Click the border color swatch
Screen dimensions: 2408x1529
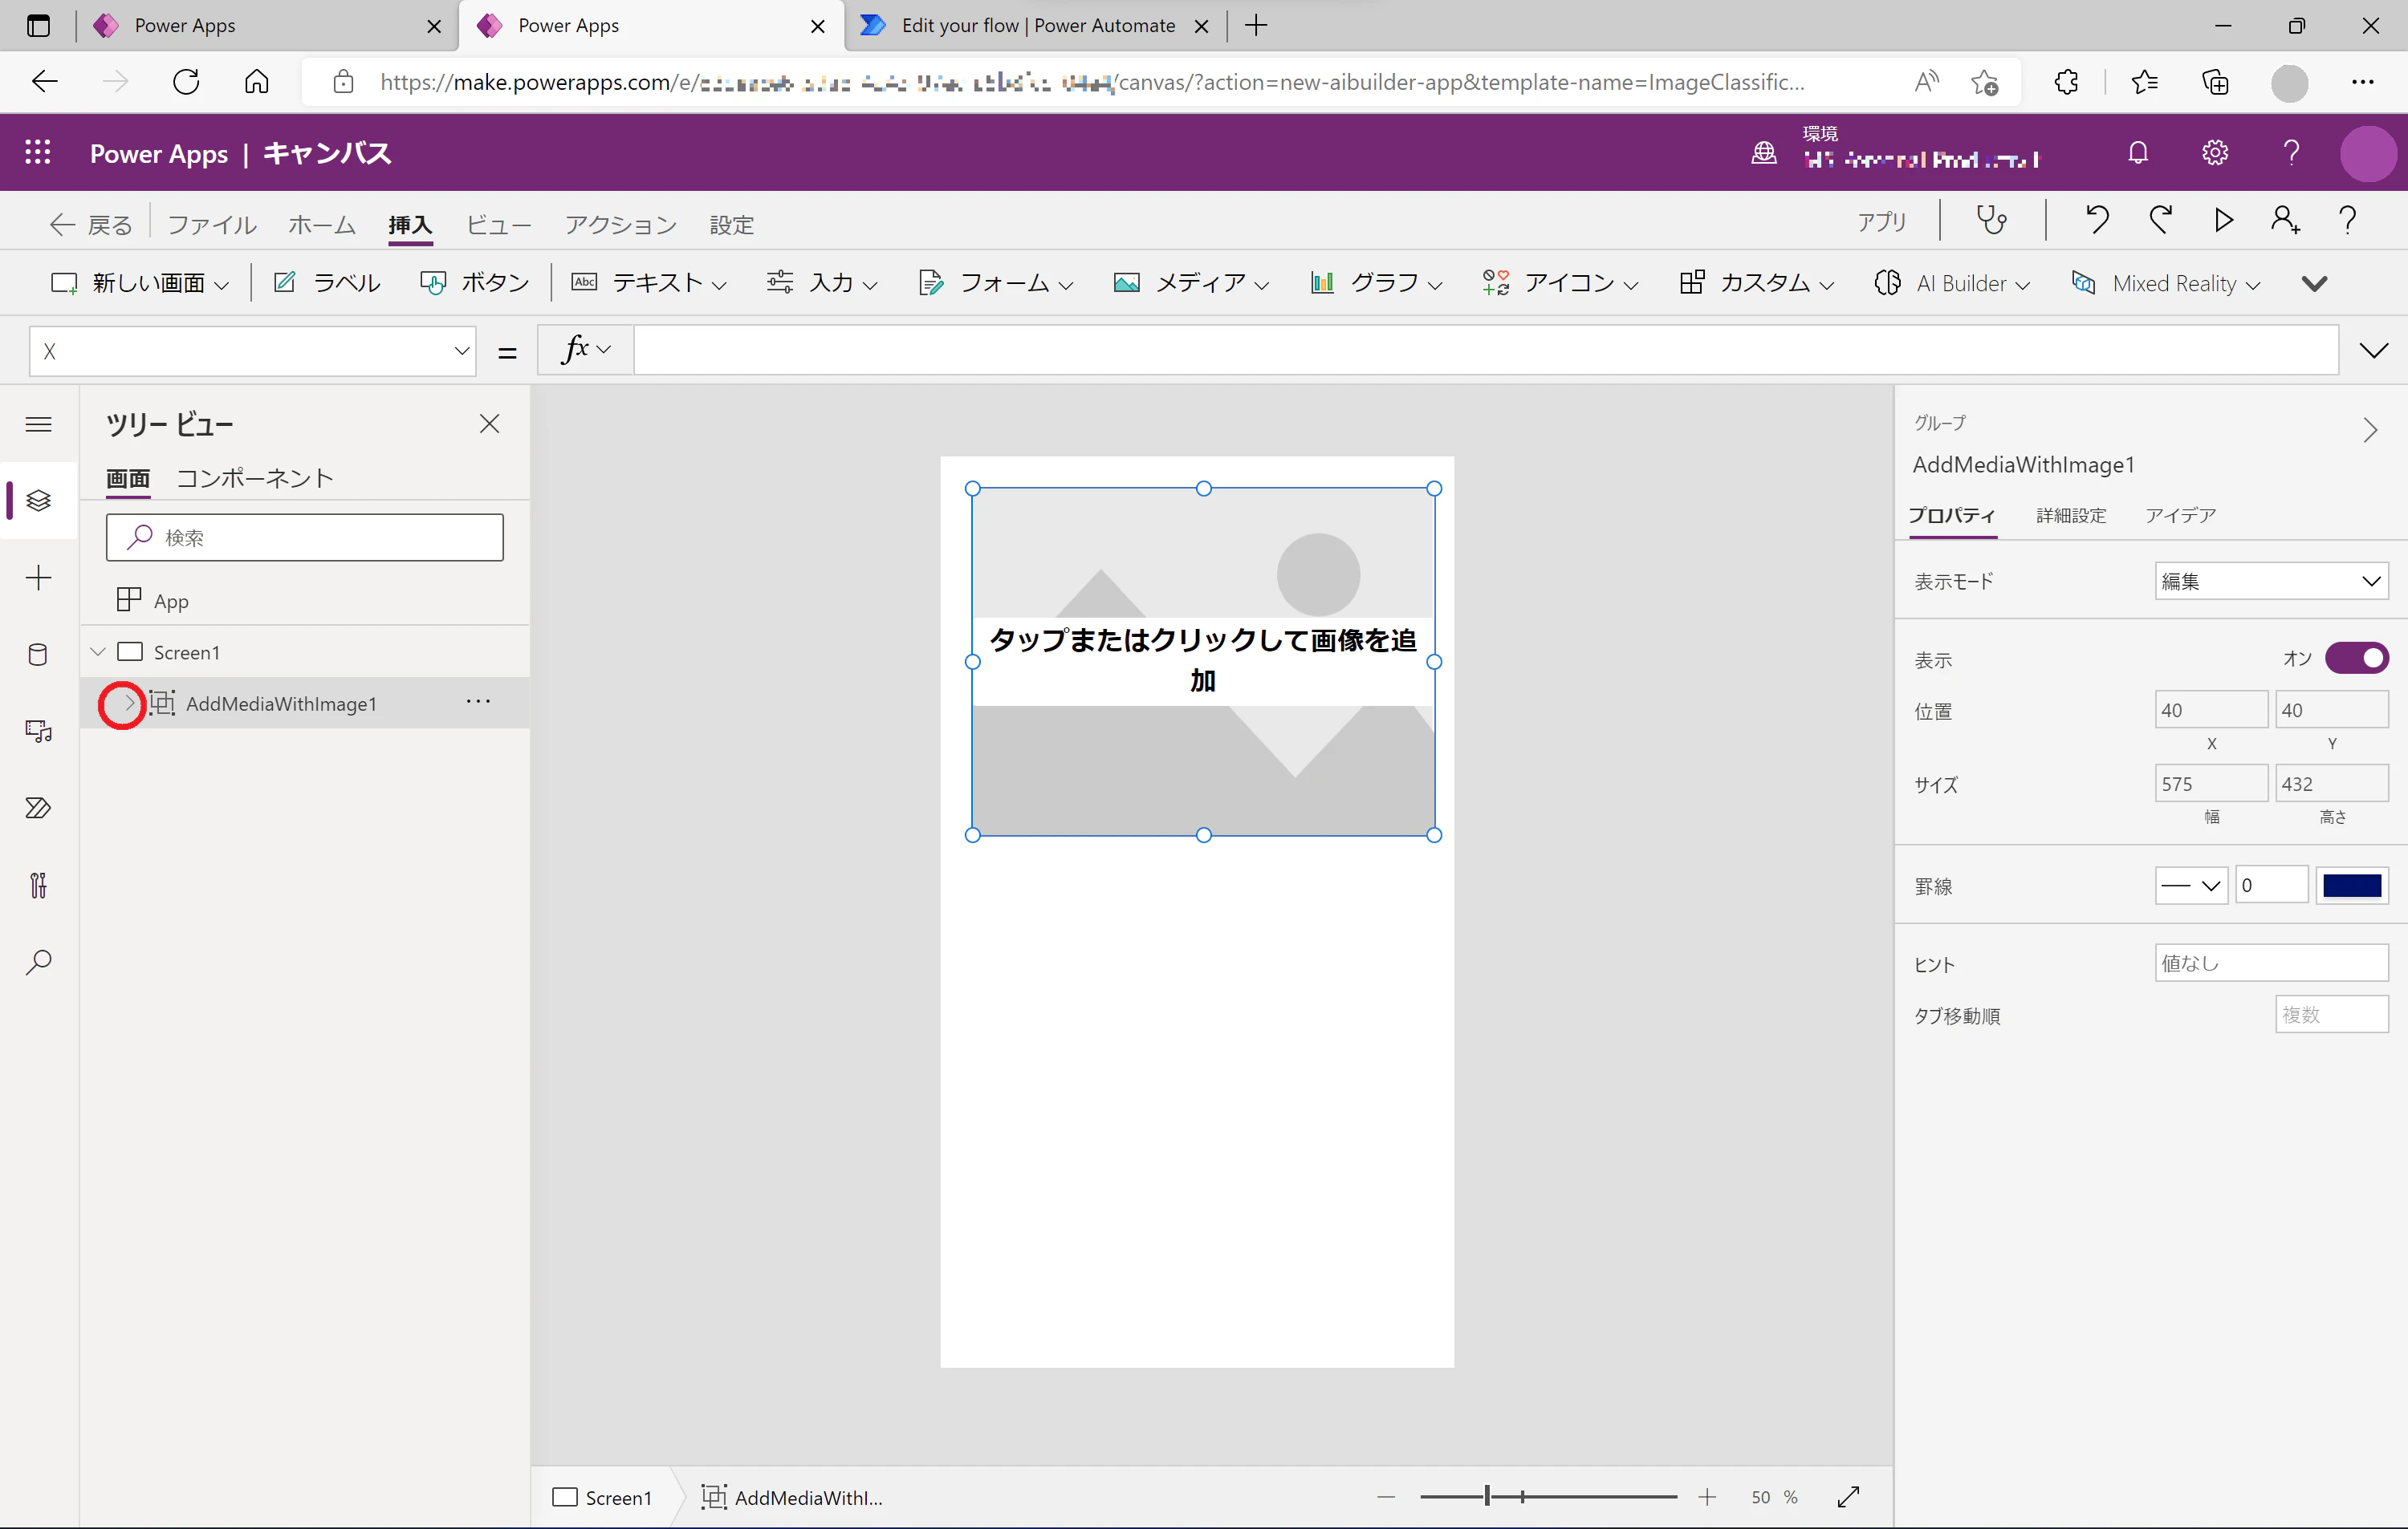pos(2352,886)
